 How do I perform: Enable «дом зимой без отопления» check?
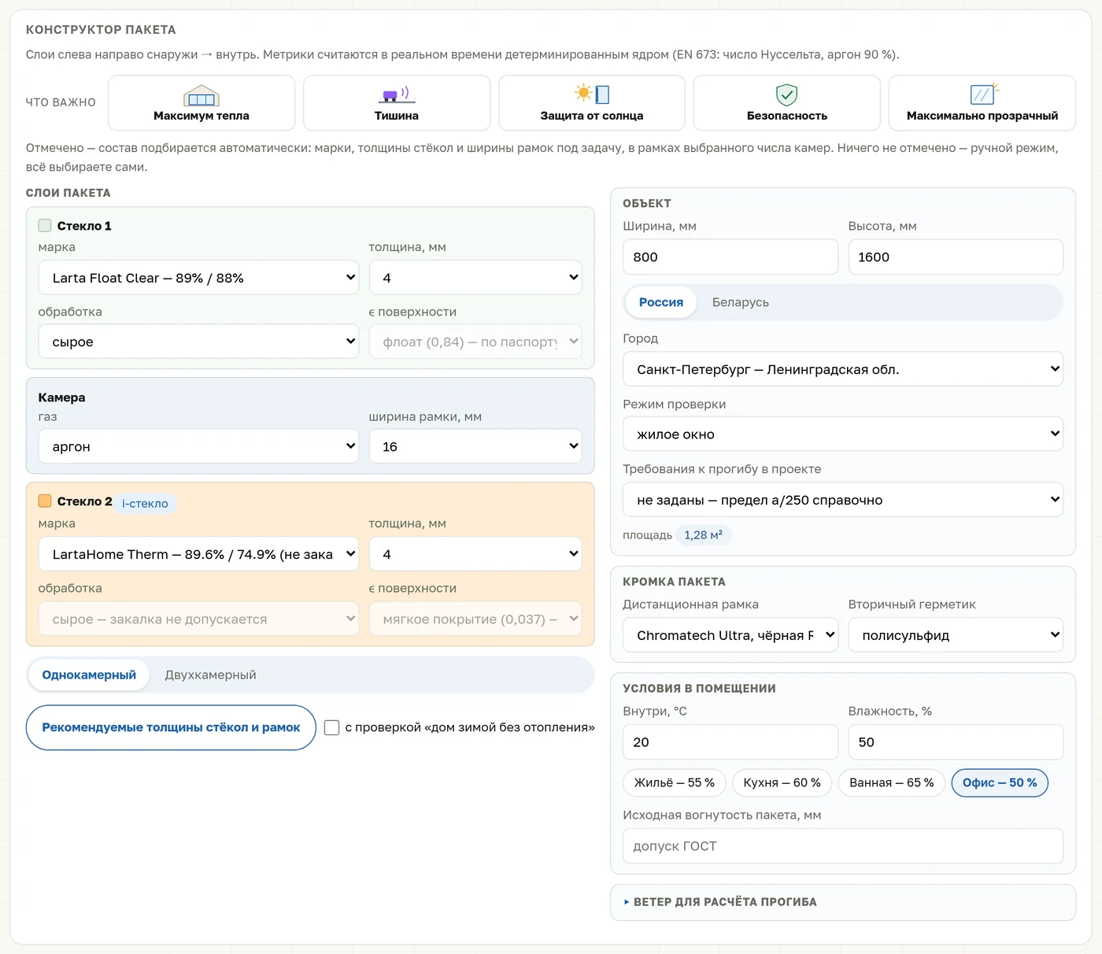click(332, 727)
